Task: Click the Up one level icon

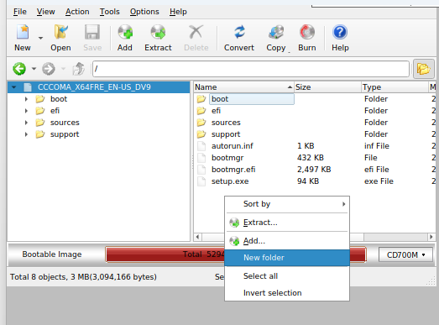Action: pos(78,69)
